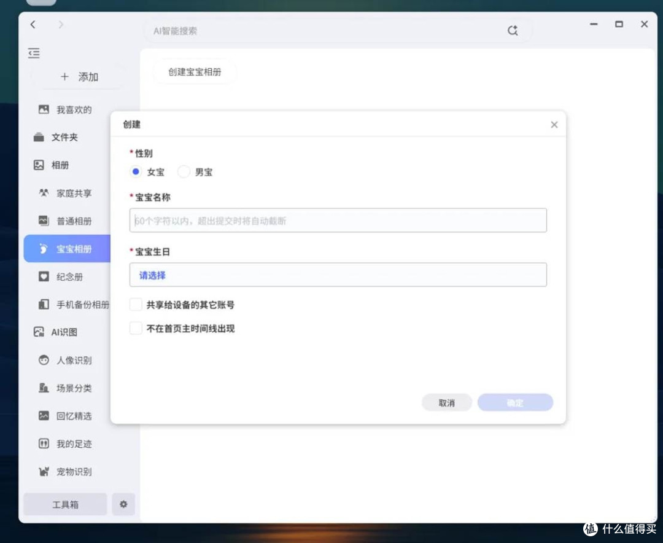The height and width of the screenshot is (543, 663).
Task: Click the 回忆精选 memories icon
Action: (44, 416)
